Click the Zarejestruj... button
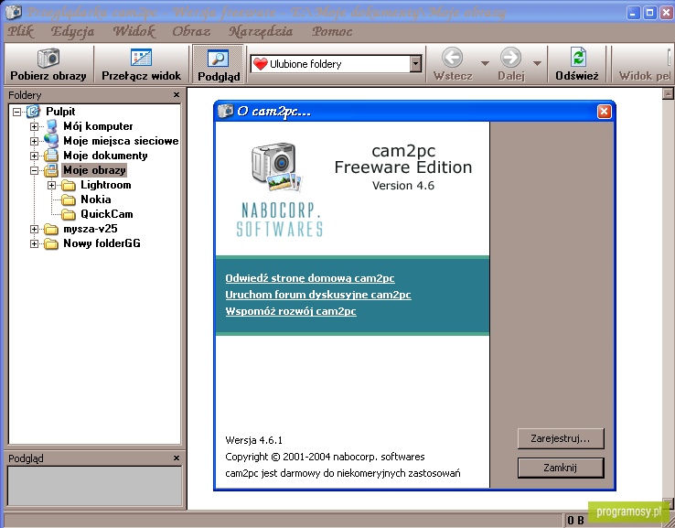This screenshot has width=675, height=528. [x=561, y=438]
